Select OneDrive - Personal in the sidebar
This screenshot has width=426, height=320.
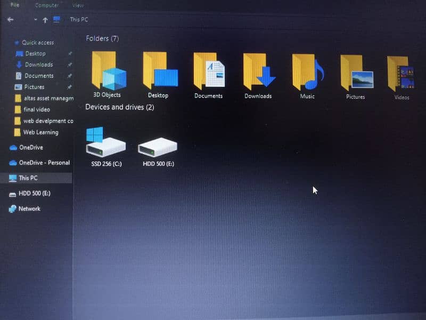(x=44, y=163)
